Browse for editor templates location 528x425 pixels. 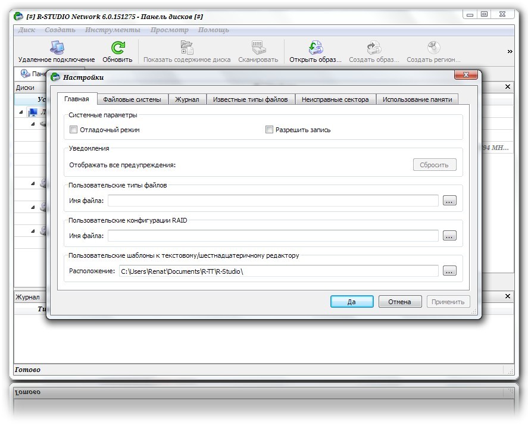tap(449, 271)
